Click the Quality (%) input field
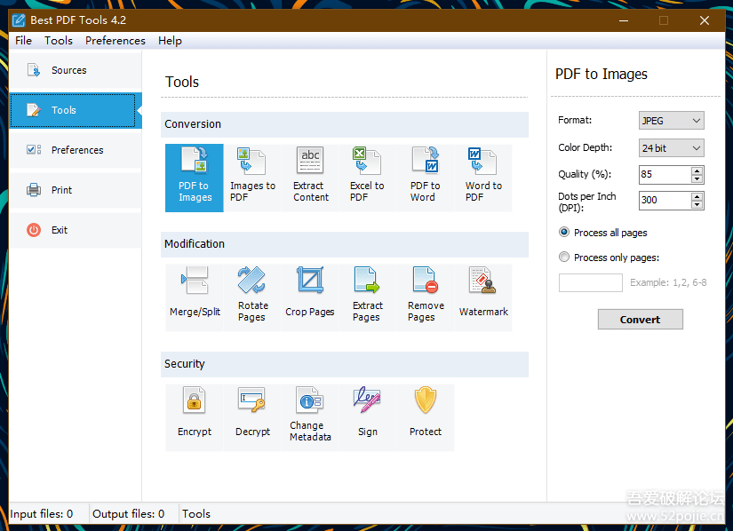733x531 pixels. [665, 175]
